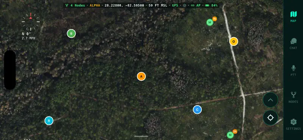This screenshot has width=303, height=140.
Task: Click the '2.7 MPH' speed readout
Action: 29,38
